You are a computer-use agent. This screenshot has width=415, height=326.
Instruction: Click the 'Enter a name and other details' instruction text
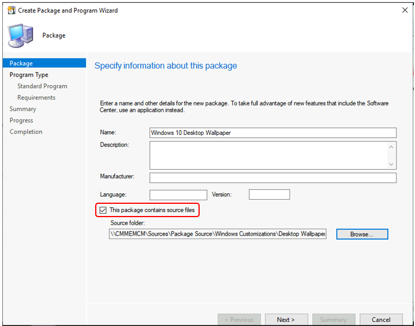(244, 107)
